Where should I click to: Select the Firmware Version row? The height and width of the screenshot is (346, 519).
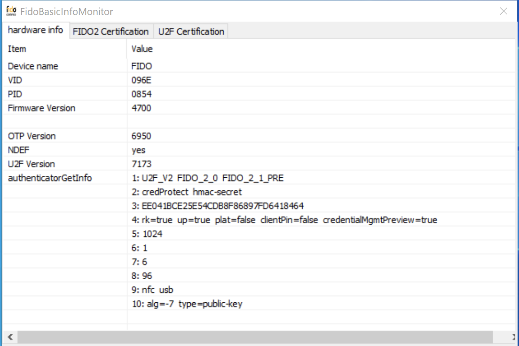41,108
